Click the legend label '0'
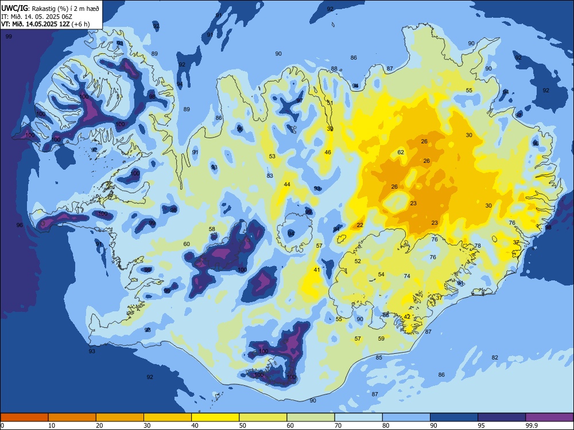Image resolution: width=574 pixels, height=430 pixels. coord(2,425)
